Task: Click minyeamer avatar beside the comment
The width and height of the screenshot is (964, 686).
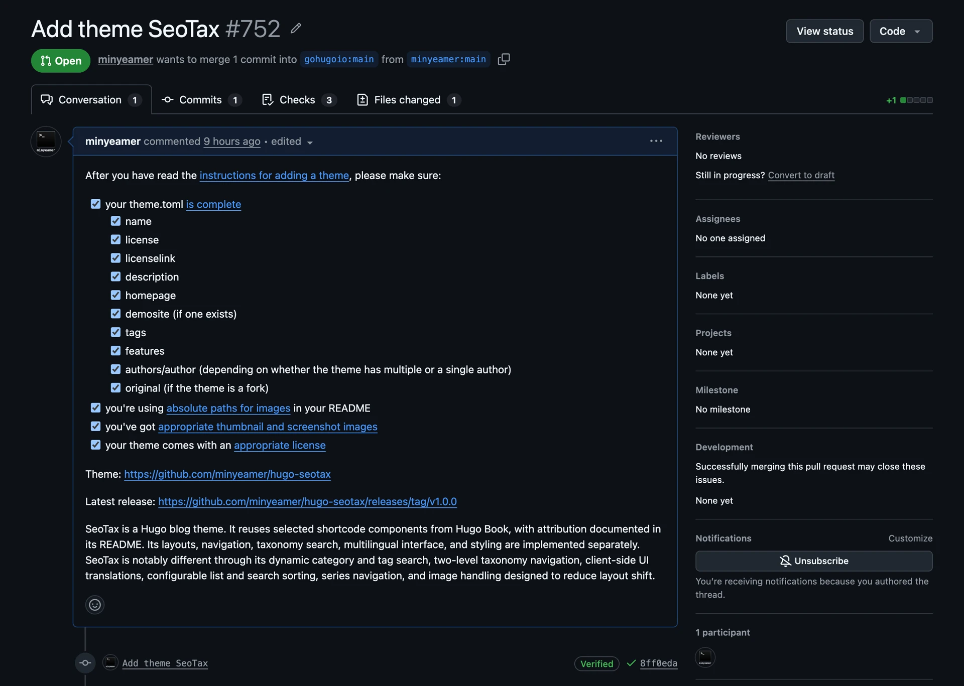Action: [x=46, y=142]
